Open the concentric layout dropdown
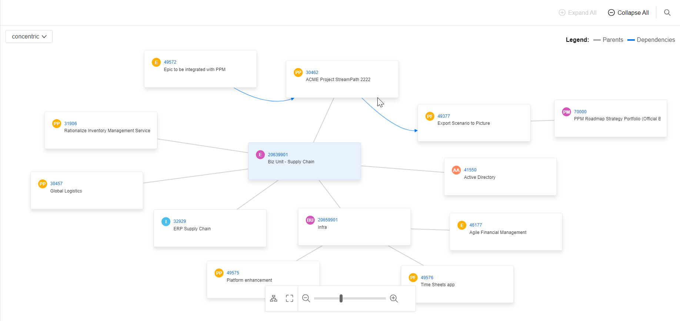680x321 pixels. pyautogui.click(x=29, y=36)
